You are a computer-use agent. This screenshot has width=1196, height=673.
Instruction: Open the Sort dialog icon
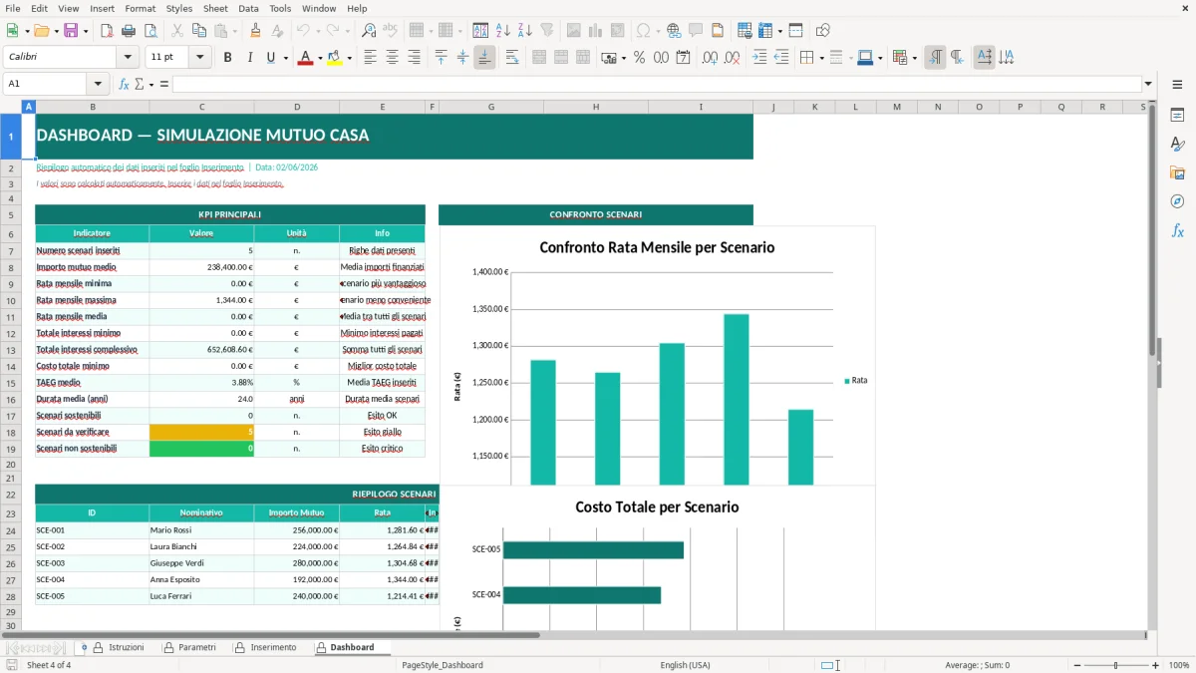tap(480, 31)
